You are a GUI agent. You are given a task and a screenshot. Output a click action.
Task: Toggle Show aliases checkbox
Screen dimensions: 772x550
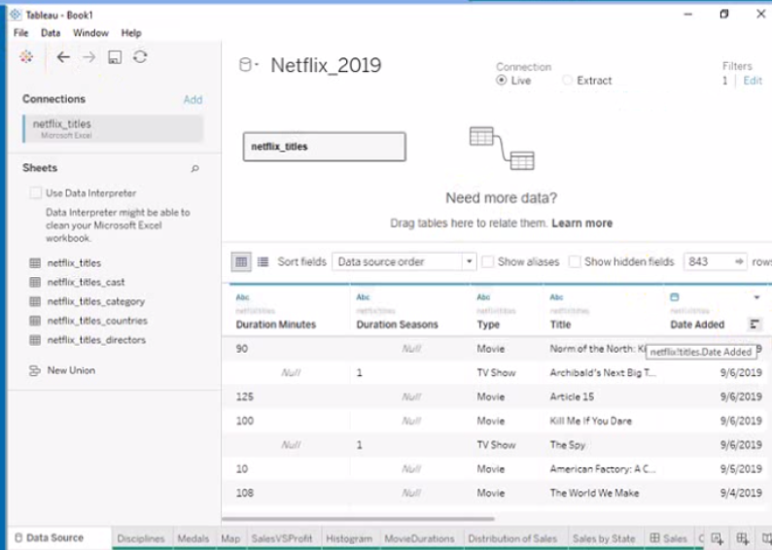(491, 261)
